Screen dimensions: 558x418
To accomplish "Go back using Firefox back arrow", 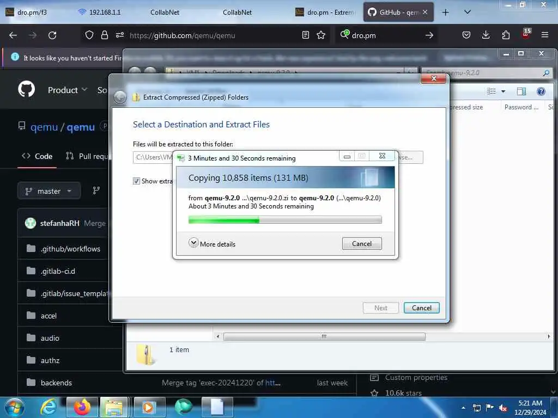I will (x=13, y=35).
